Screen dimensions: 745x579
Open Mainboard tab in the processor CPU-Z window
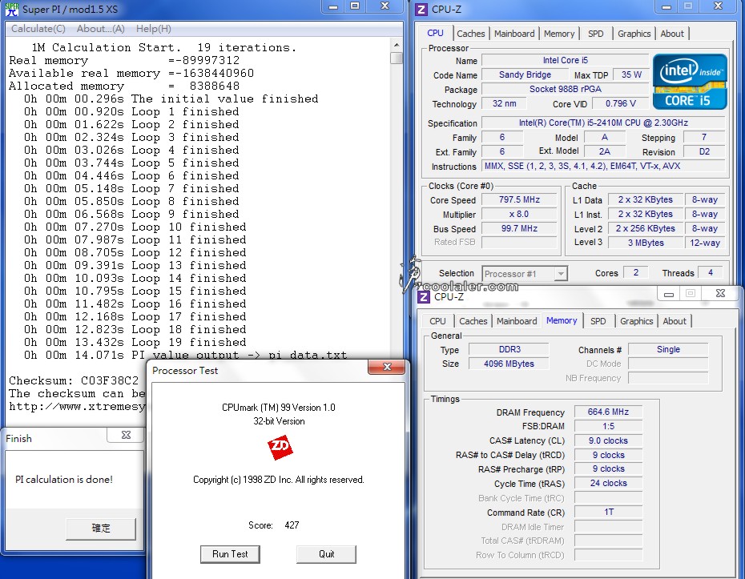point(514,34)
